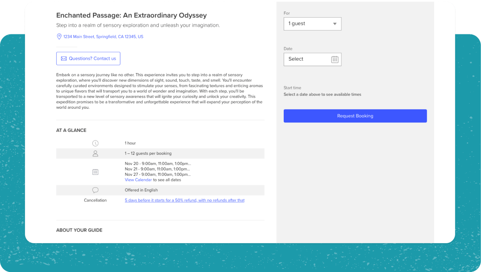Open the 1234 Main Street address link
Viewport: 481px width, 272px height.
click(103, 37)
